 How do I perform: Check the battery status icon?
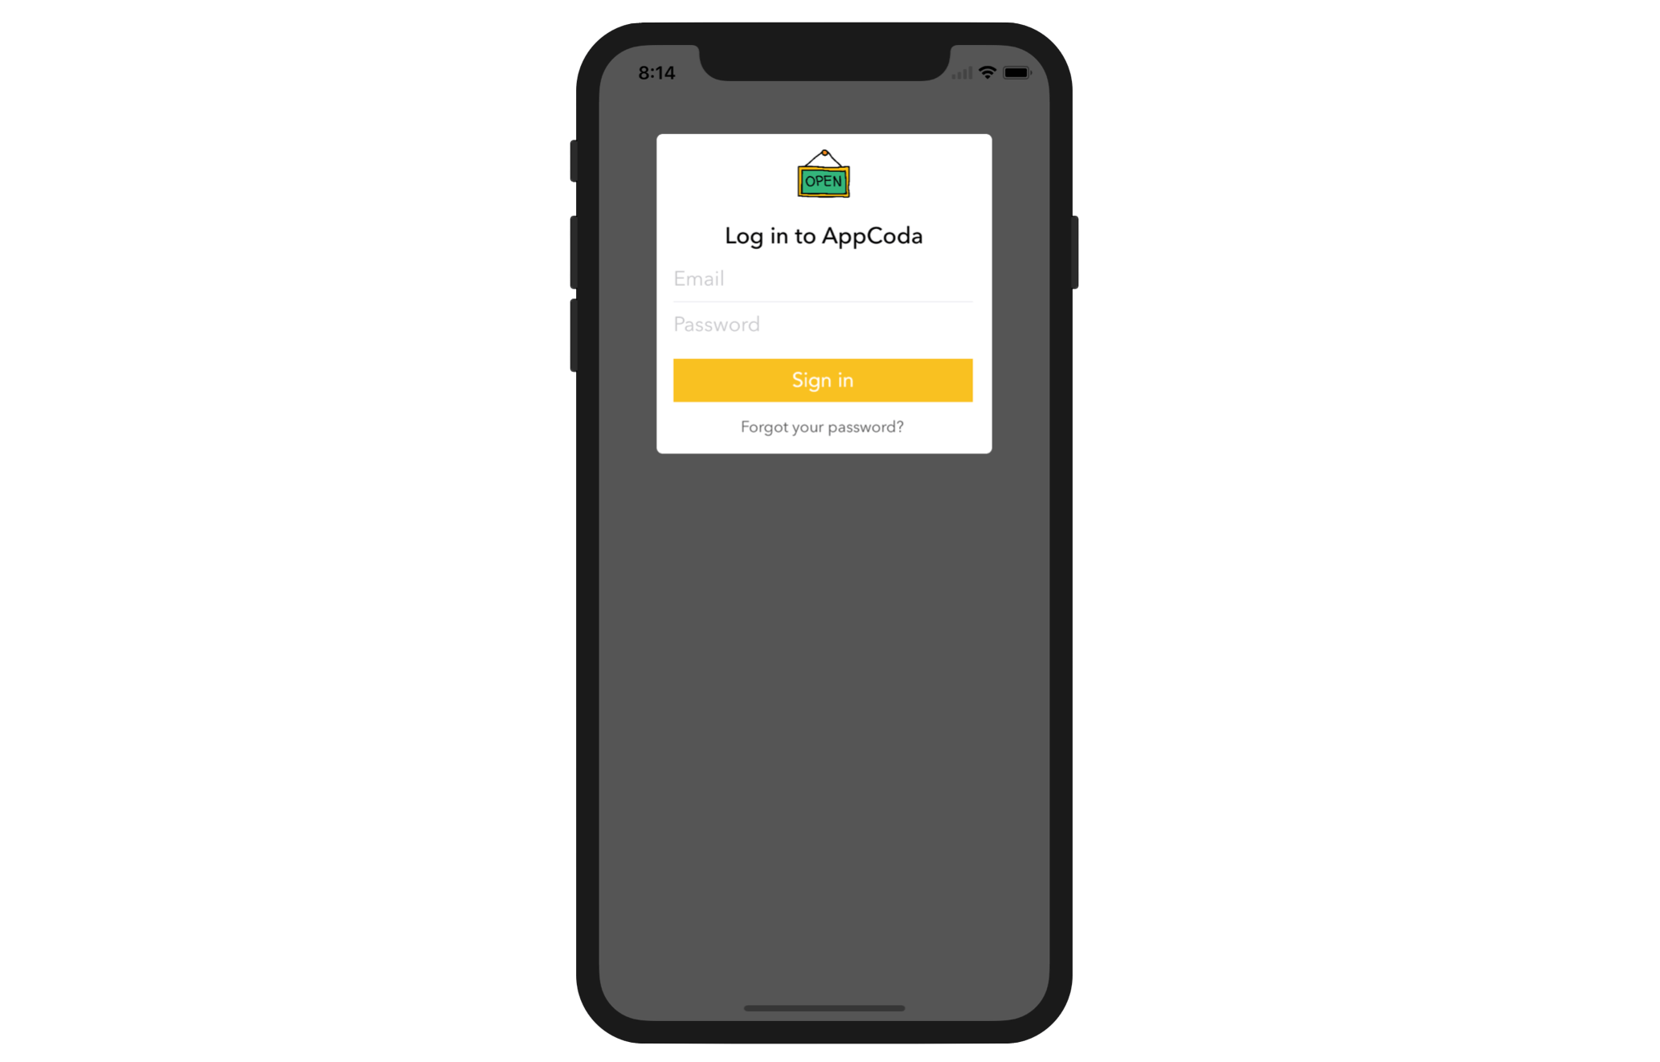[x=1016, y=72]
